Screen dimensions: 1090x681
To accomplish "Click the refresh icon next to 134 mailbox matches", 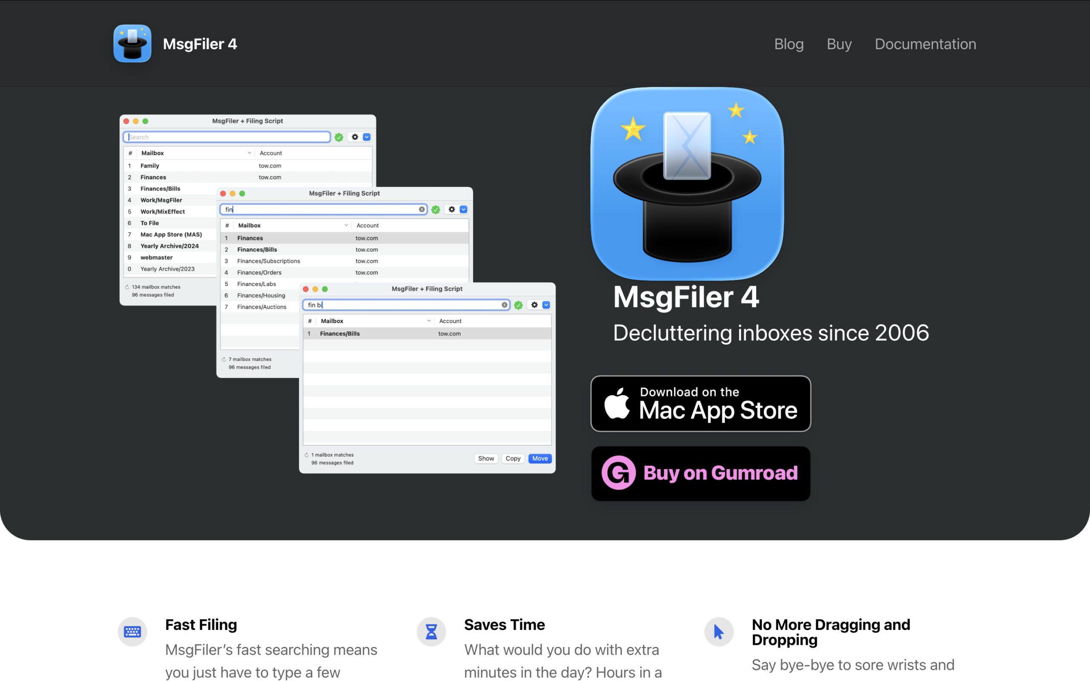I will (127, 287).
